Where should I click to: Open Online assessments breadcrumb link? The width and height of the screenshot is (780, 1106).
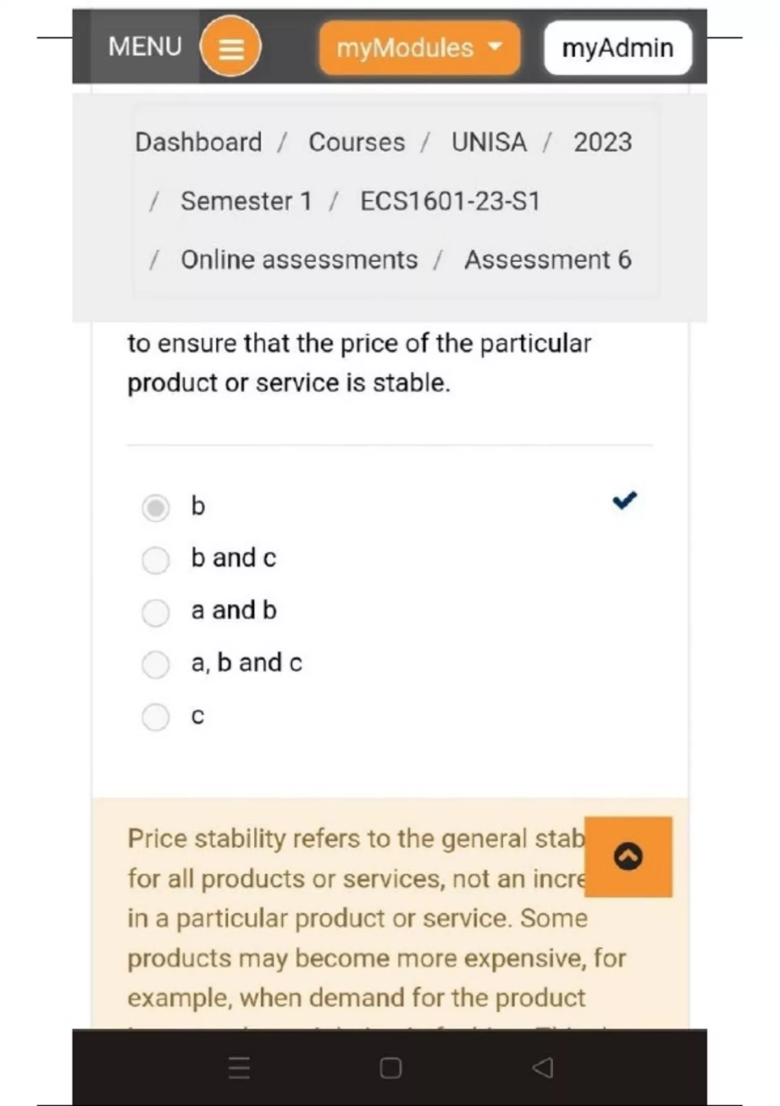tap(299, 260)
